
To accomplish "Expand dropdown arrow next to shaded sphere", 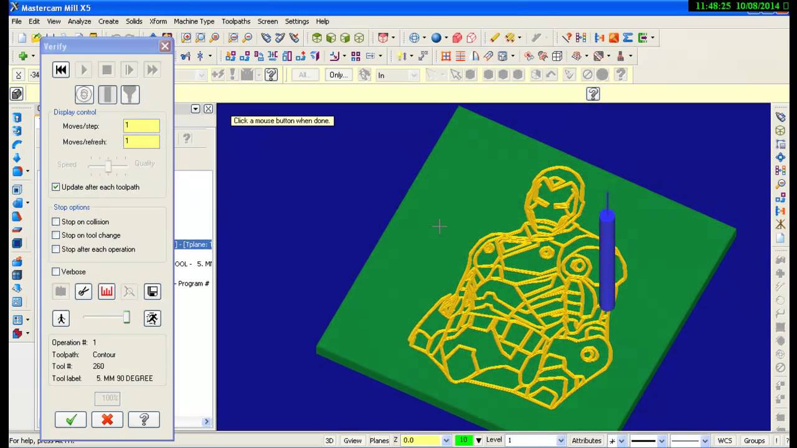I will click(446, 38).
